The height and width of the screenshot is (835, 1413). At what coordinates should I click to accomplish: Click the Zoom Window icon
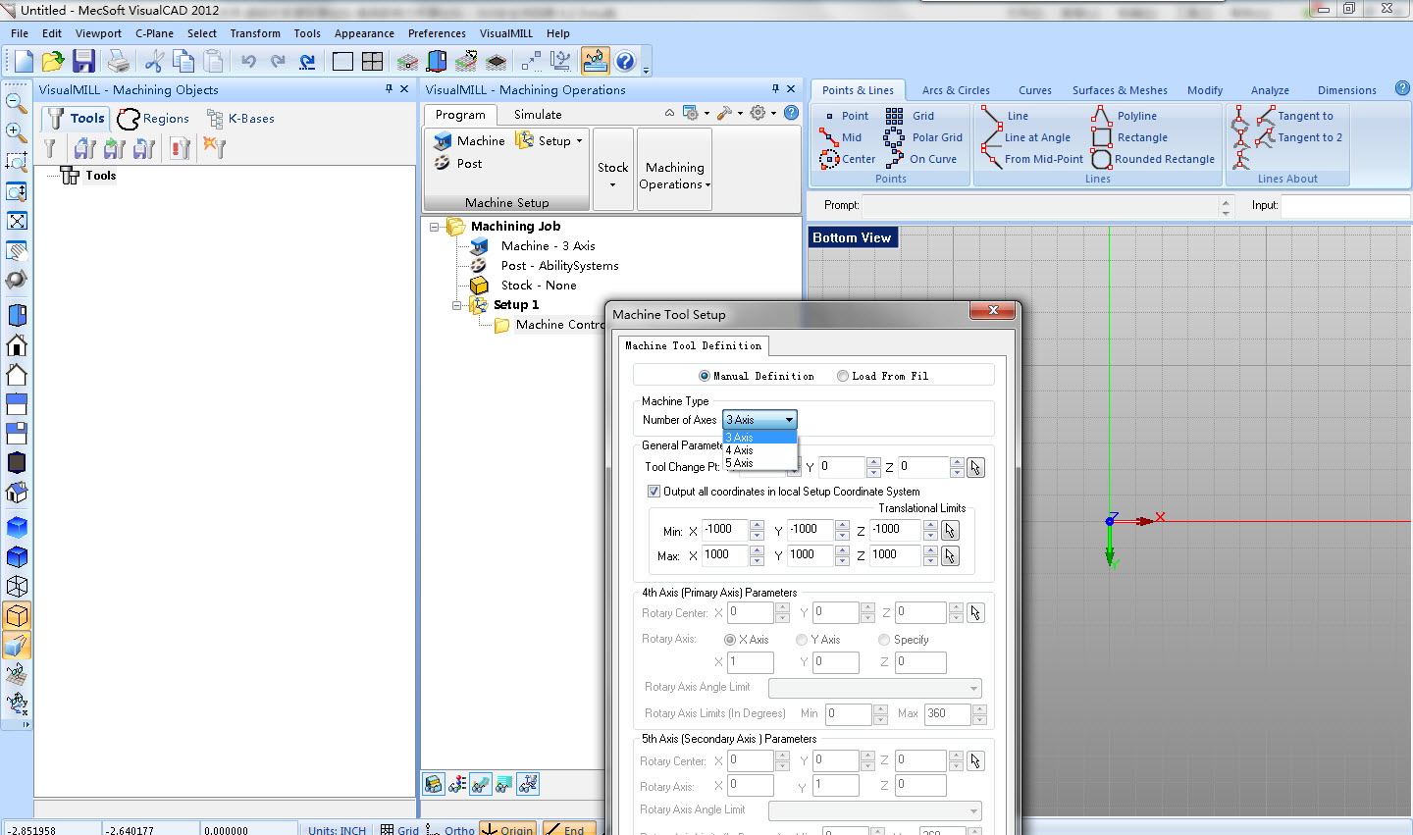[17, 161]
